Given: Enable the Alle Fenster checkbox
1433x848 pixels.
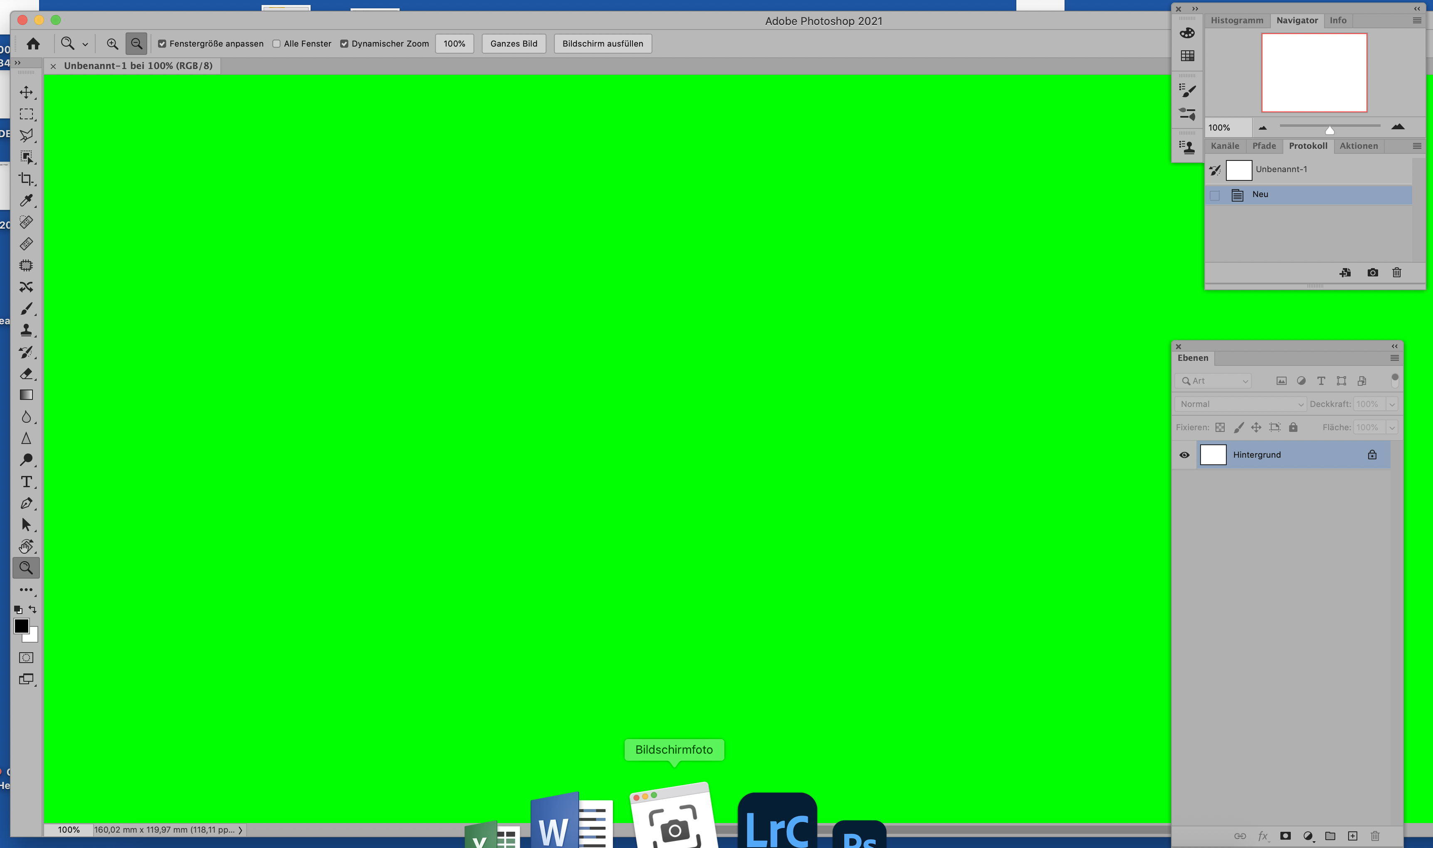Looking at the screenshot, I should [x=277, y=44].
